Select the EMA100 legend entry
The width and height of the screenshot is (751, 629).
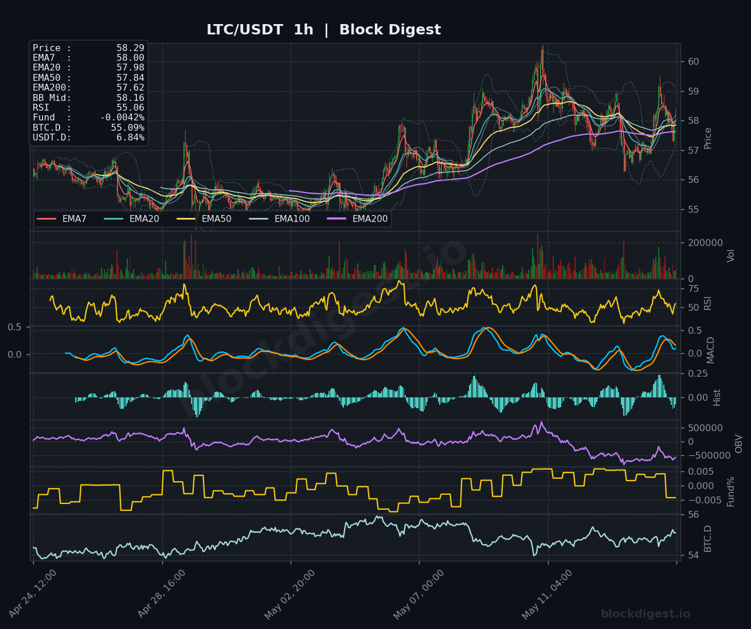tap(279, 219)
